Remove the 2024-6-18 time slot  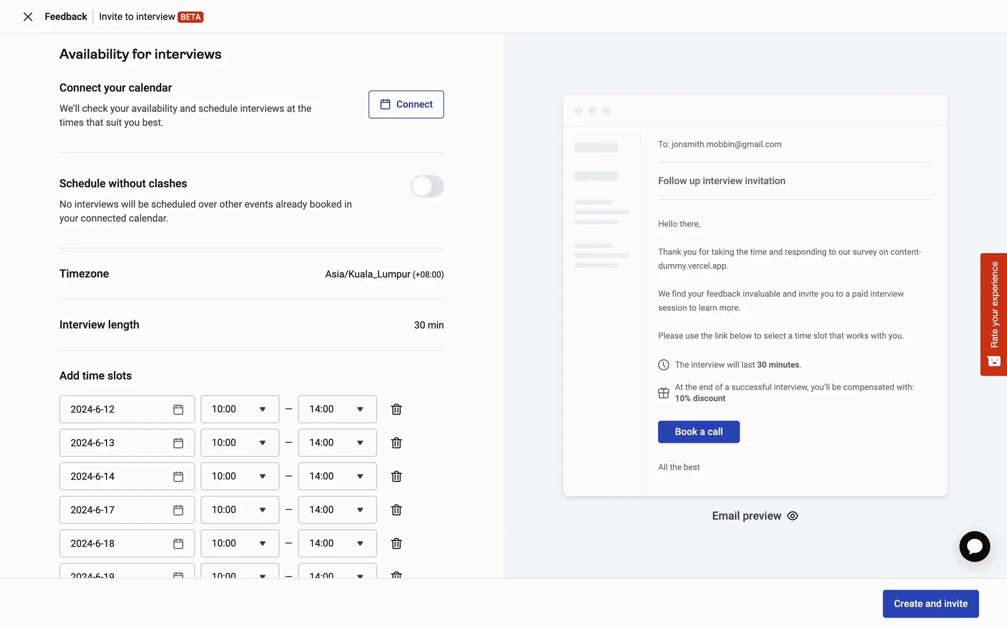(x=396, y=544)
